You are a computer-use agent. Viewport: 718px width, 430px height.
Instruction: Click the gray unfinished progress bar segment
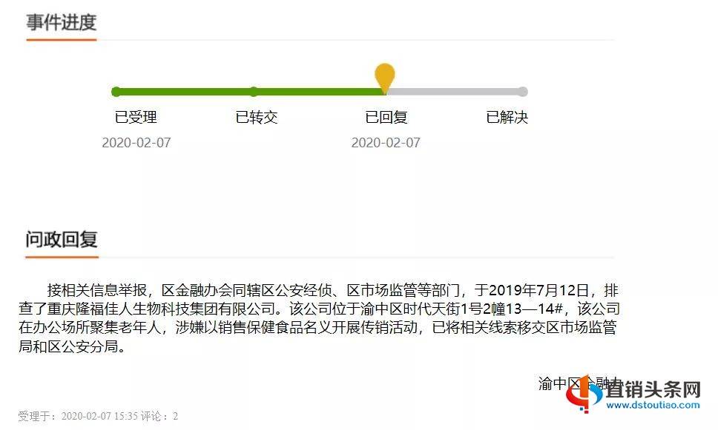tap(455, 92)
